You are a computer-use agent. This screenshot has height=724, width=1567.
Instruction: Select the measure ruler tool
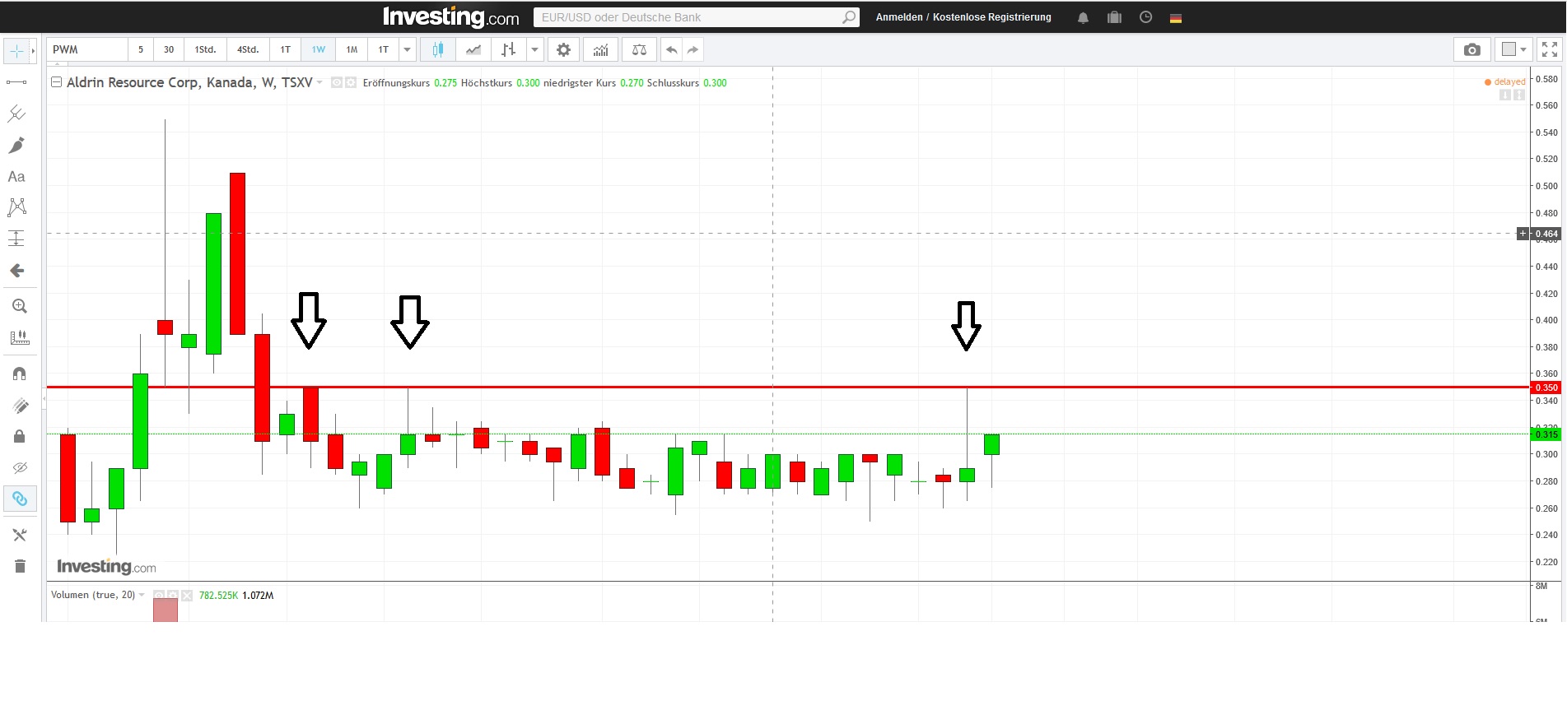coord(20,337)
